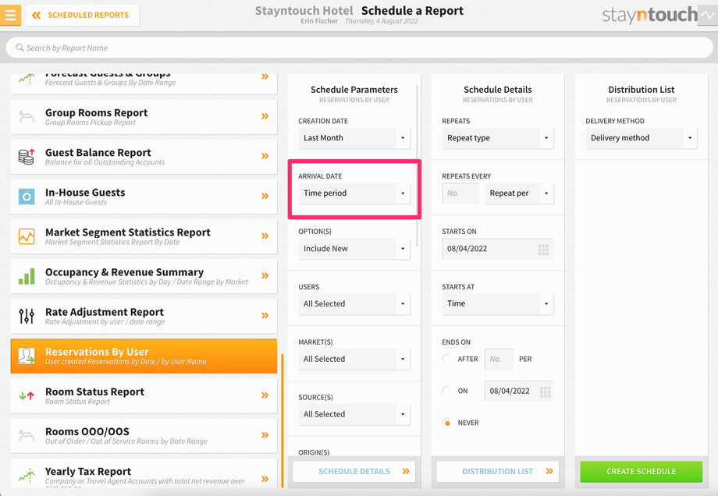The height and width of the screenshot is (496, 718).
Task: Open Guest Balance Report chevron arrow
Action: [x=265, y=156]
